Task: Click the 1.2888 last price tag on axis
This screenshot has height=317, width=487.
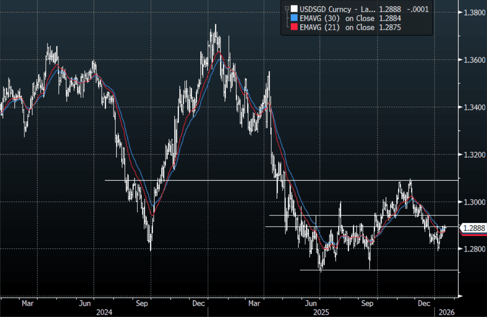Action: click(x=473, y=228)
